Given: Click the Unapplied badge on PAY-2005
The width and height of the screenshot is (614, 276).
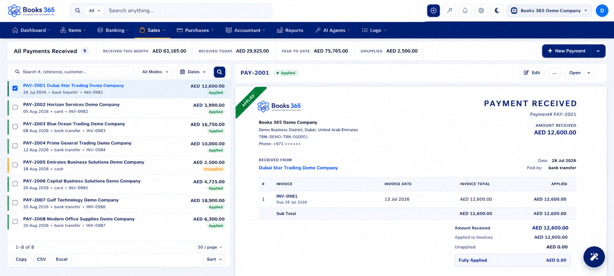Looking at the screenshot, I should 213,169.
